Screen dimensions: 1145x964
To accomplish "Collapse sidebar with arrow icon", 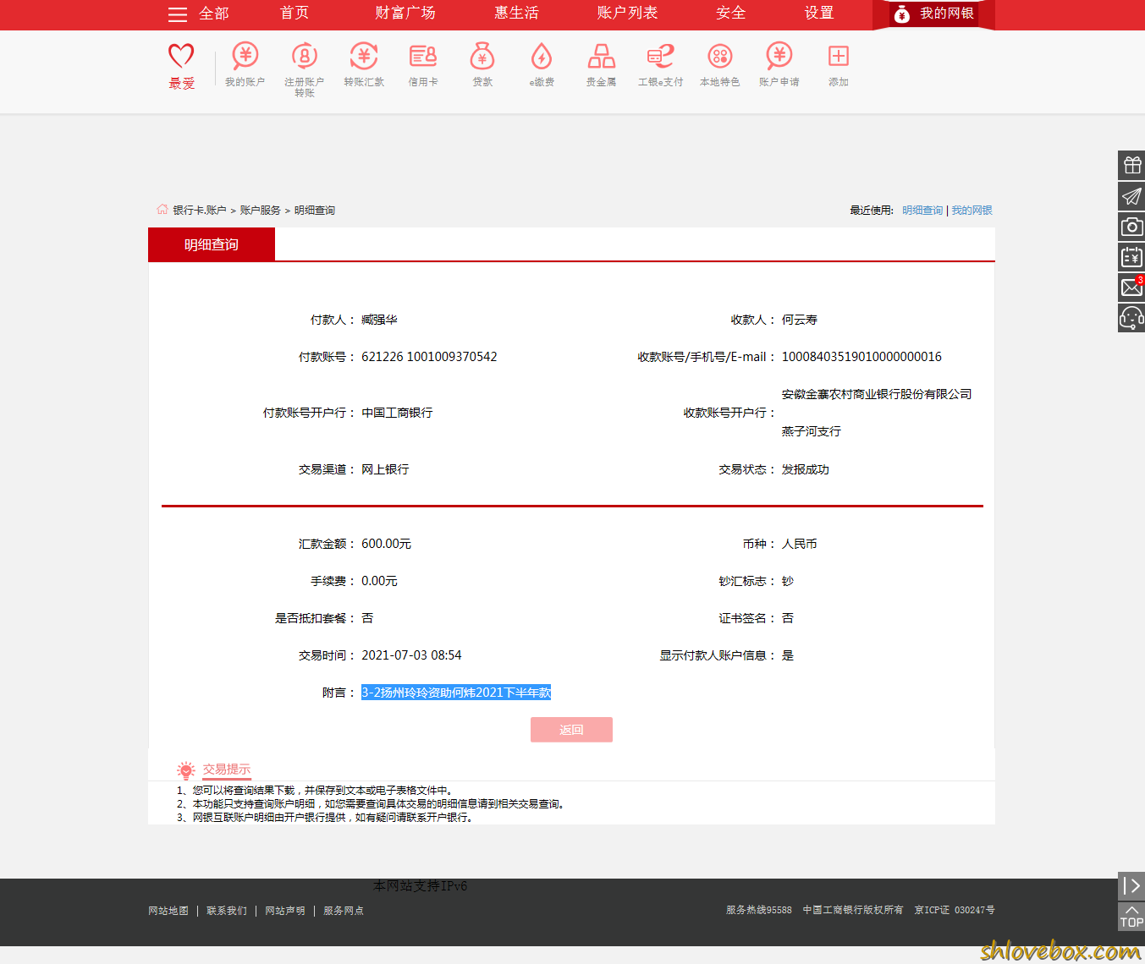I will click(x=1131, y=885).
